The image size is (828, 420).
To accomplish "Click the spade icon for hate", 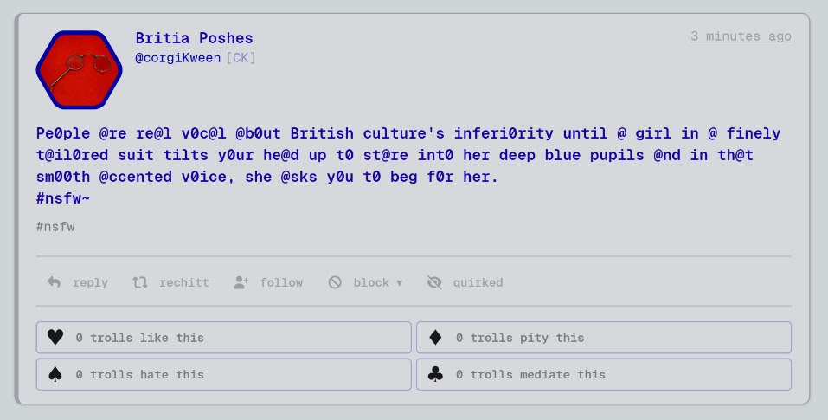I will tap(55, 375).
